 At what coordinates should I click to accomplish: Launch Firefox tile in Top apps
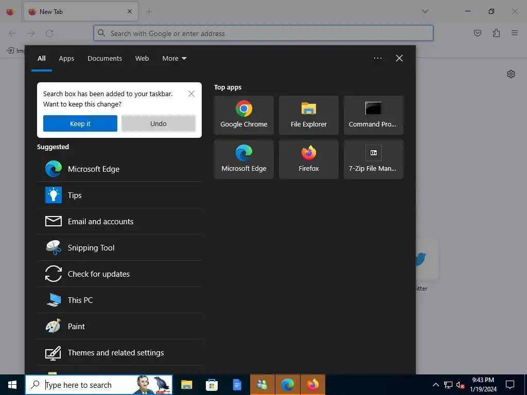coord(309,159)
